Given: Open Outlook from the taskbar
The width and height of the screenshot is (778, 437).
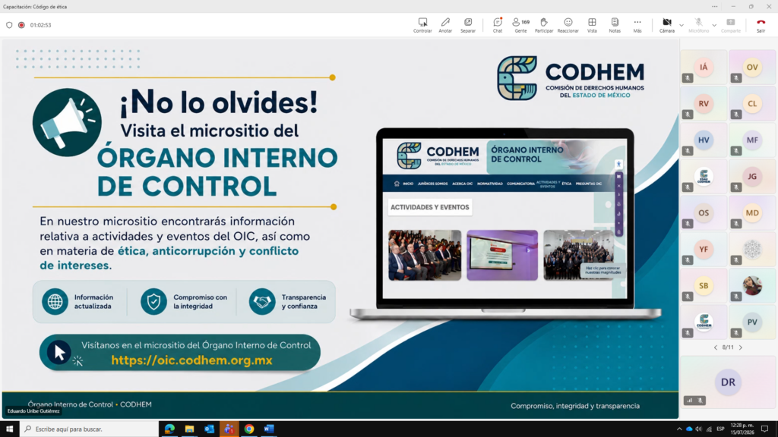Looking at the screenshot, I should (x=210, y=429).
